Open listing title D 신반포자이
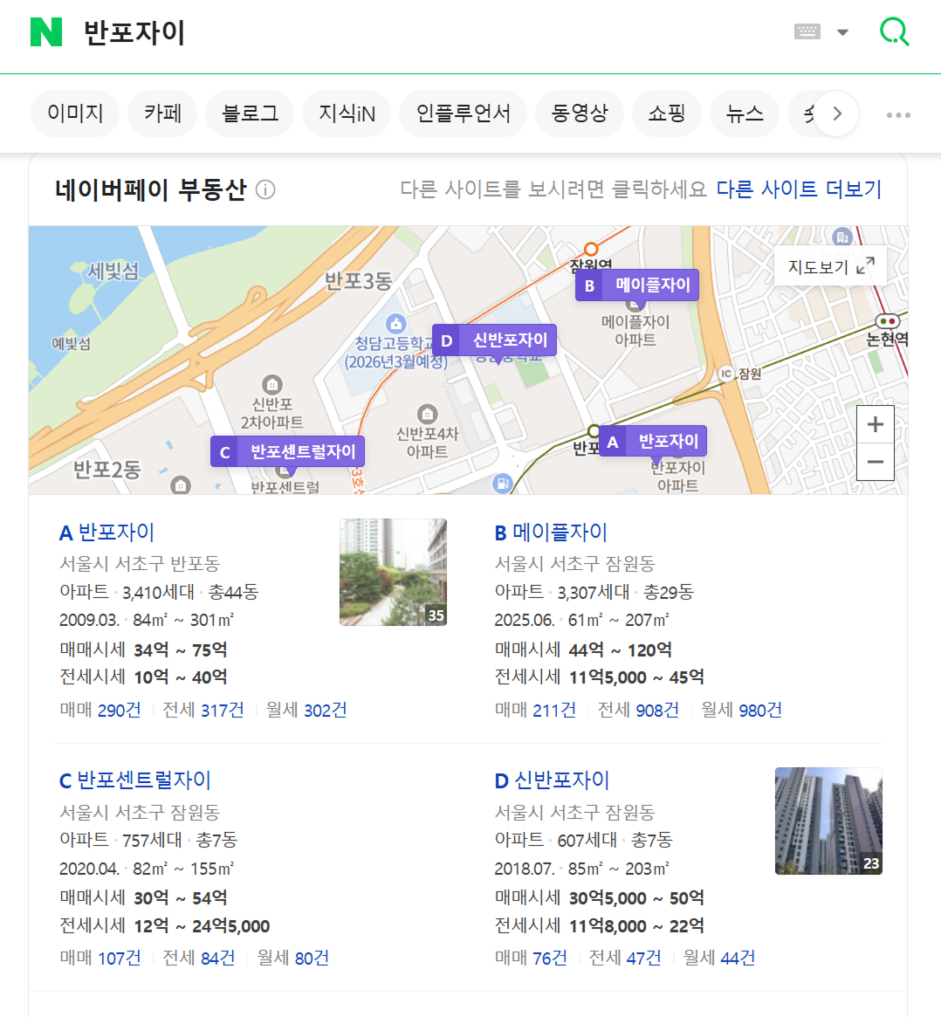Viewport: 941px width, 1017px height. click(552, 780)
